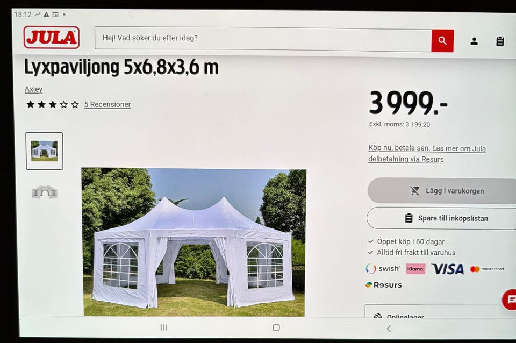This screenshot has width=516, height=343.
Task: Click Lägg i varukorgen button
Action: pyautogui.click(x=442, y=191)
